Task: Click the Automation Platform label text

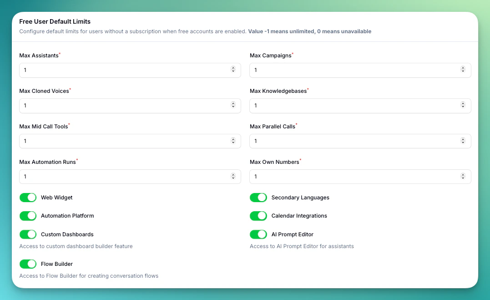Action: 67,216
